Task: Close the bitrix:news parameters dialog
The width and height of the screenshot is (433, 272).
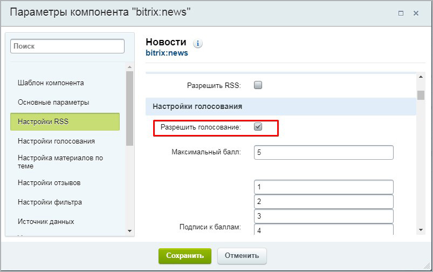Action: tap(416, 13)
